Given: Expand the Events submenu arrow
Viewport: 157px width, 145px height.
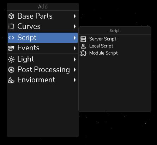Looking at the screenshot, I should click(74, 48).
